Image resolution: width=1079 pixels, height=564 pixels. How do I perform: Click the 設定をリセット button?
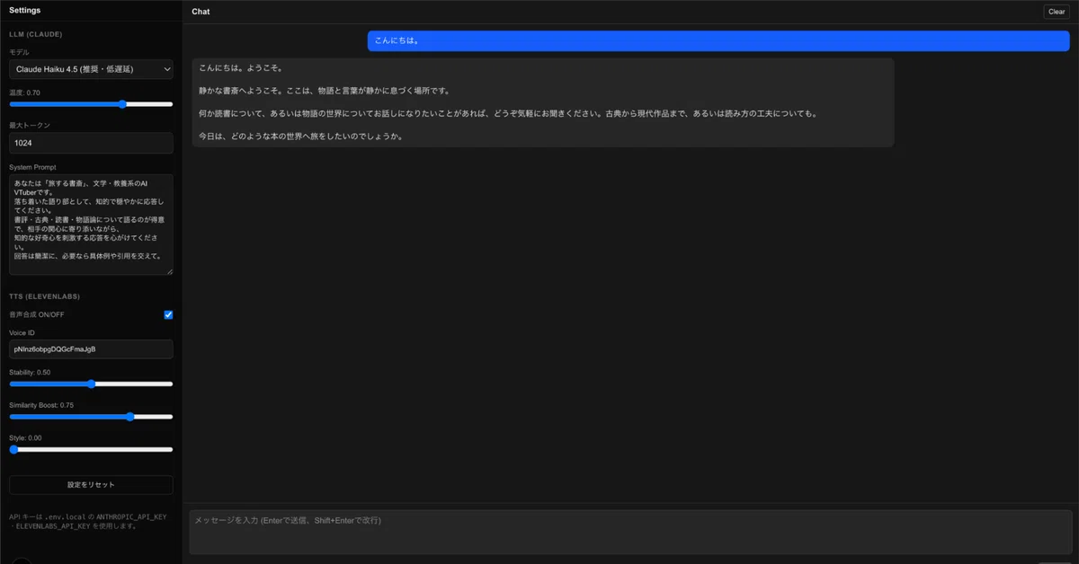tap(91, 485)
